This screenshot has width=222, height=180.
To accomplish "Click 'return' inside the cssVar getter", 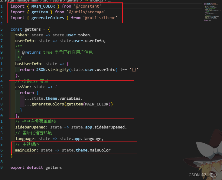I will (x=27, y=93).
